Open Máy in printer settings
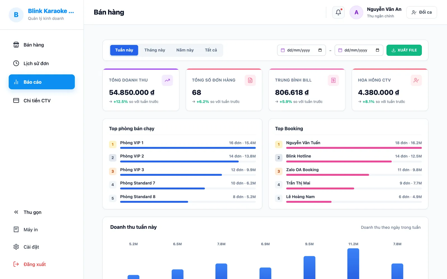Viewport: 447px width, 279px height. click(42, 230)
